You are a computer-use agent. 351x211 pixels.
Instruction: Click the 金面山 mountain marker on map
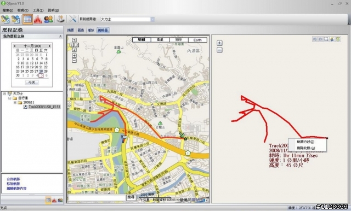pyautogui.click(x=119, y=51)
